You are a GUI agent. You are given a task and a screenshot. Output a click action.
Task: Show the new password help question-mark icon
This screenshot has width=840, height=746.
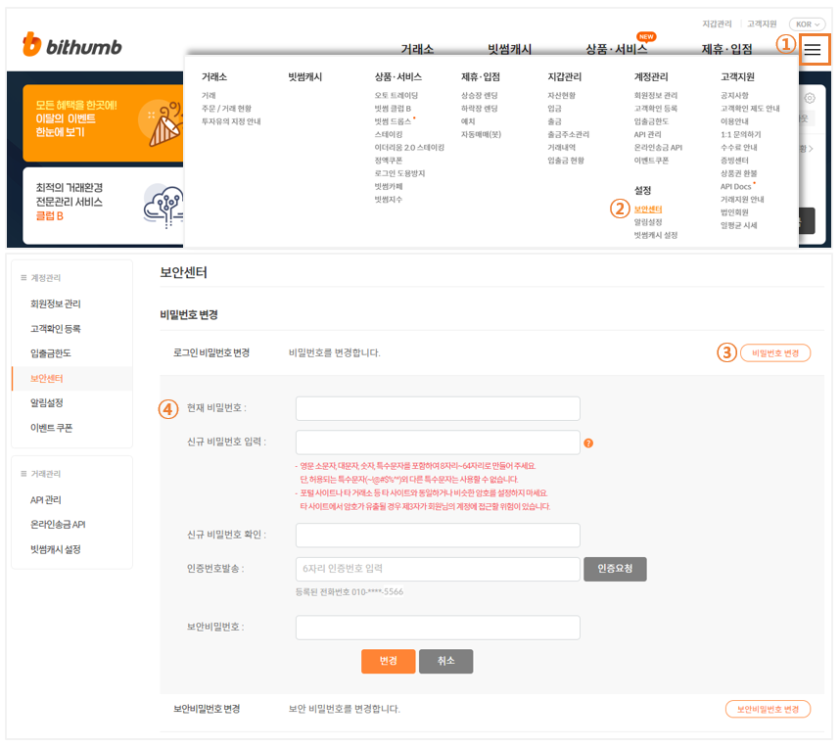(x=588, y=443)
